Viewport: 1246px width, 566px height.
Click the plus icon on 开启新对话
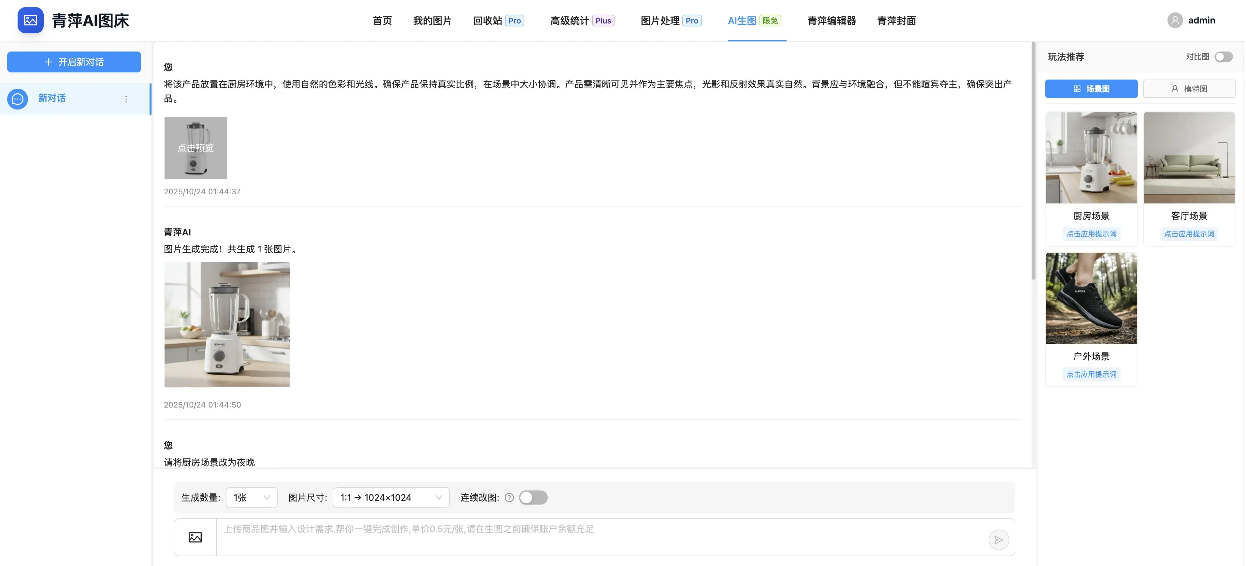48,62
